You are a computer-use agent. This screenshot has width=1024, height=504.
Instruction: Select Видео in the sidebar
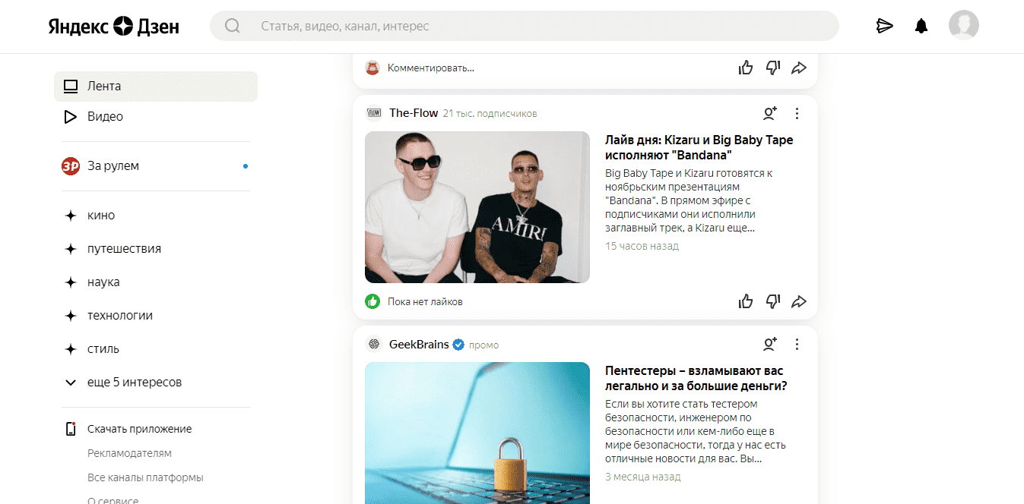coord(156,117)
